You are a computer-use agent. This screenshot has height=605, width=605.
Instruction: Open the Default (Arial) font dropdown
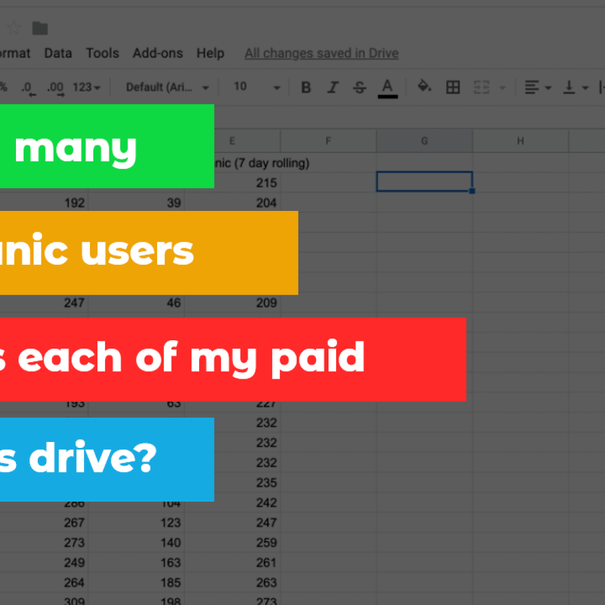point(167,87)
